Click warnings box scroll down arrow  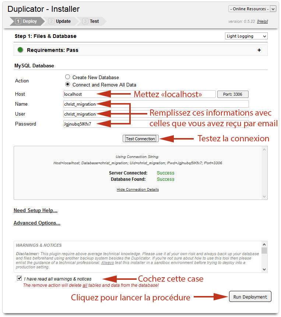click(x=264, y=269)
